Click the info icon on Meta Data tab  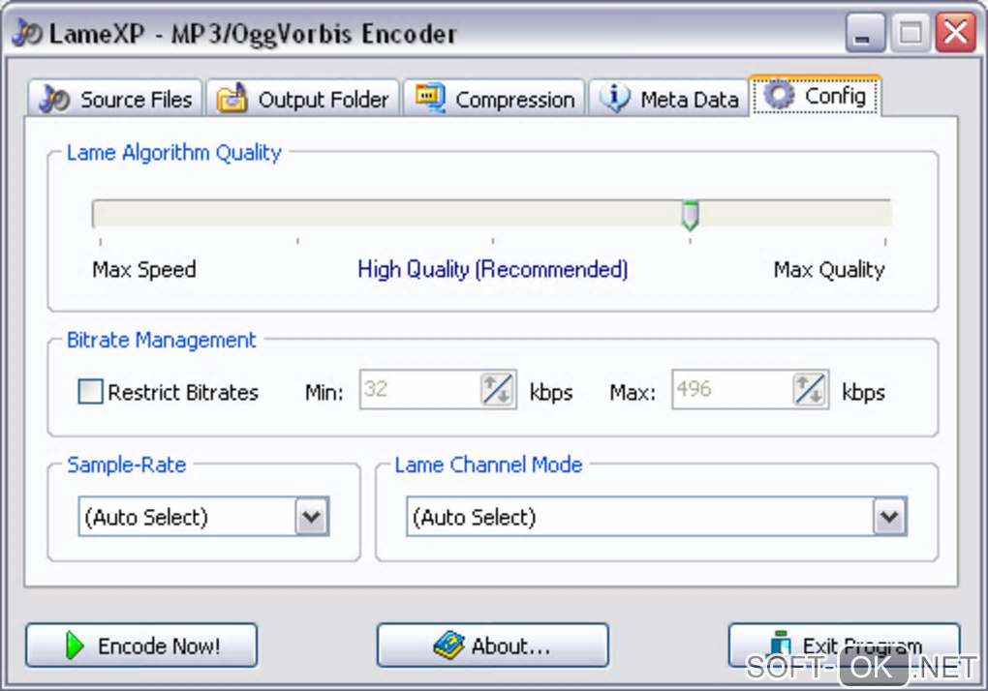pos(615,98)
